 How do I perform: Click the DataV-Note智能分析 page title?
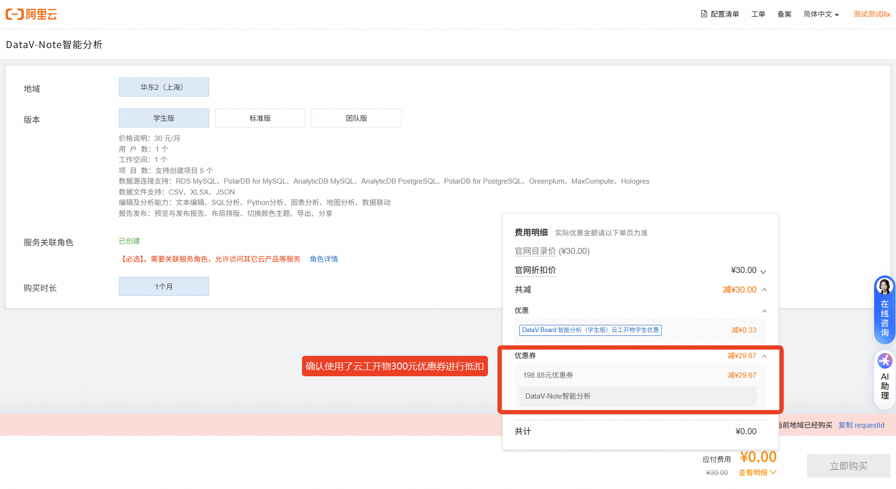[54, 45]
